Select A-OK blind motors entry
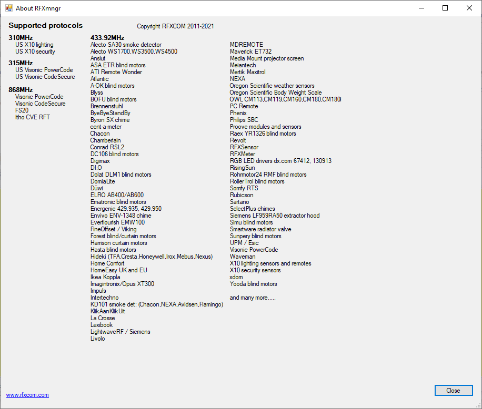The height and width of the screenshot is (409, 482). click(x=113, y=86)
